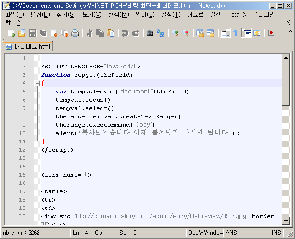Open the ? help menu
The width and height of the screenshot is (295, 239).
(19, 23)
